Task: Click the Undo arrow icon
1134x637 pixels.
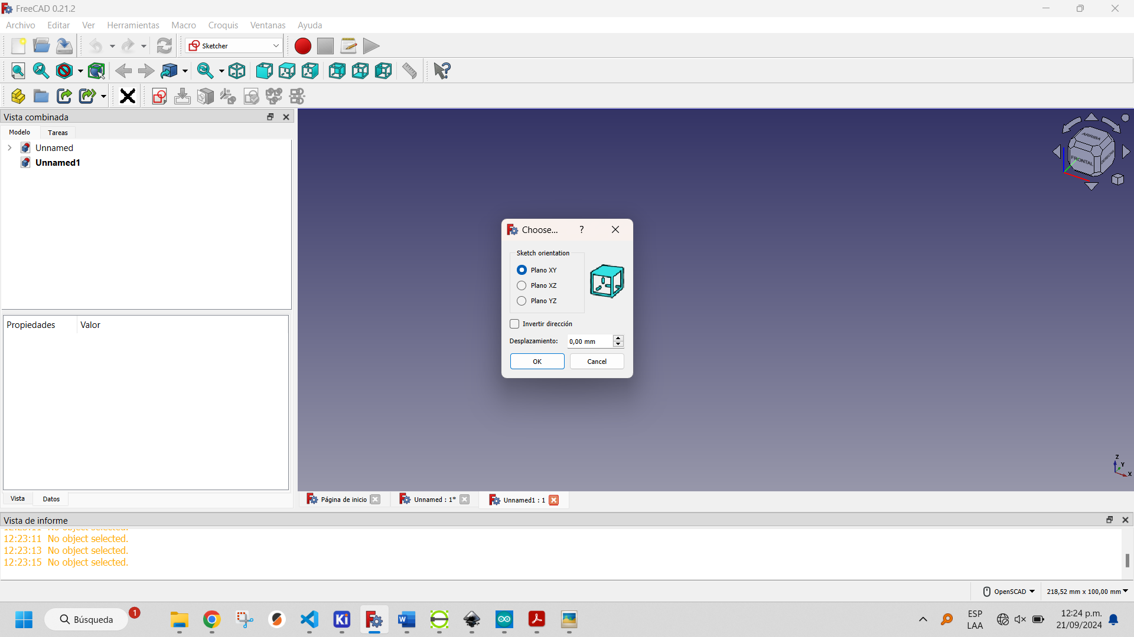Action: coord(96,46)
